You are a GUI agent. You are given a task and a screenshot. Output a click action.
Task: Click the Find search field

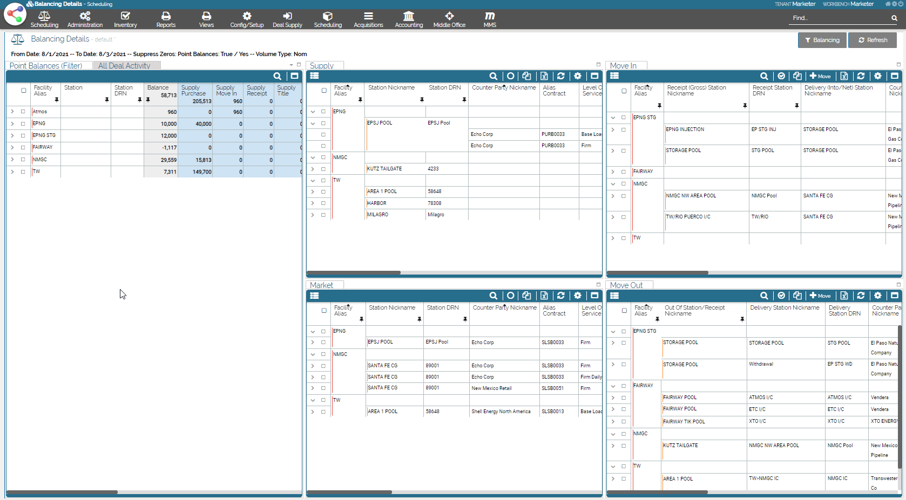point(839,18)
